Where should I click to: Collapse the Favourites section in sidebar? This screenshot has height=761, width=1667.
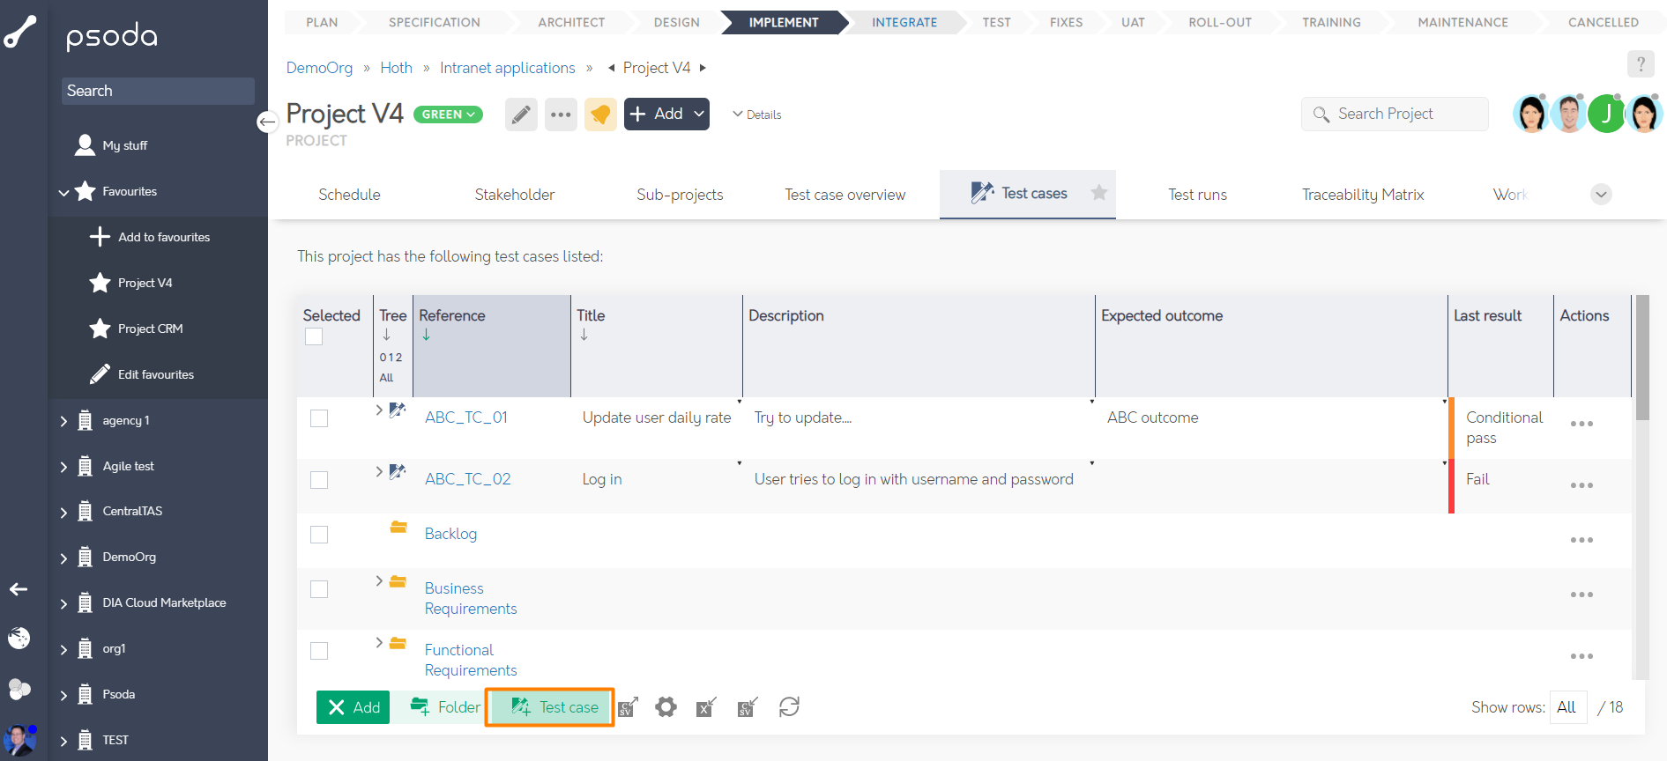pyautogui.click(x=63, y=192)
